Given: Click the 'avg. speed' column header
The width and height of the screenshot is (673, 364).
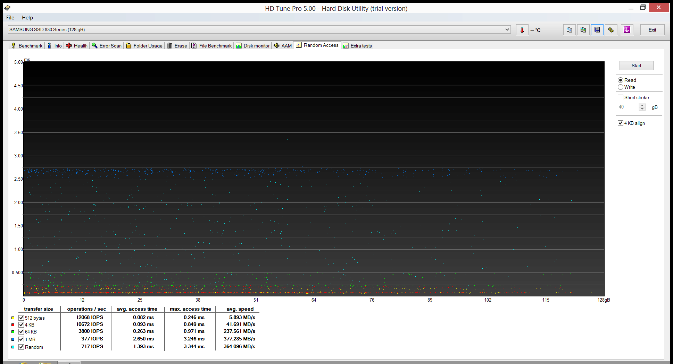Looking at the screenshot, I should coord(240,309).
